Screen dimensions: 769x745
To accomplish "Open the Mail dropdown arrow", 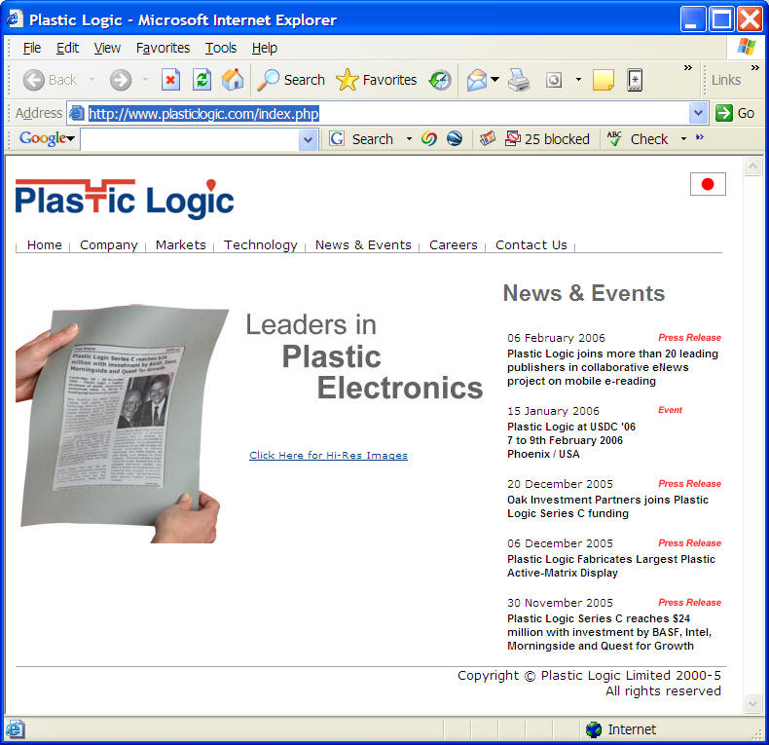I will tap(494, 80).
